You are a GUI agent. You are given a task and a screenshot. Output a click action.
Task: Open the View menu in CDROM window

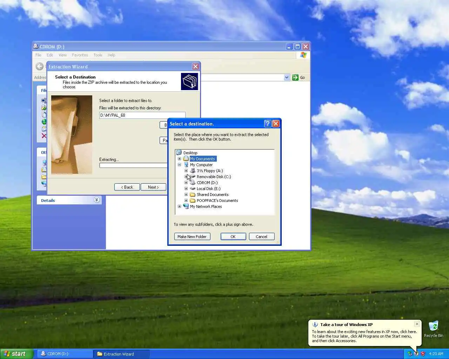pyautogui.click(x=62, y=55)
